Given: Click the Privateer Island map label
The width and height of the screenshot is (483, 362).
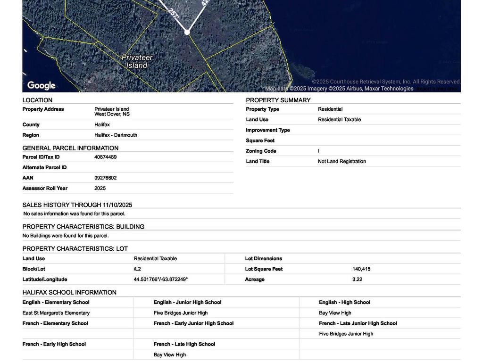Looking at the screenshot, I should [x=137, y=61].
